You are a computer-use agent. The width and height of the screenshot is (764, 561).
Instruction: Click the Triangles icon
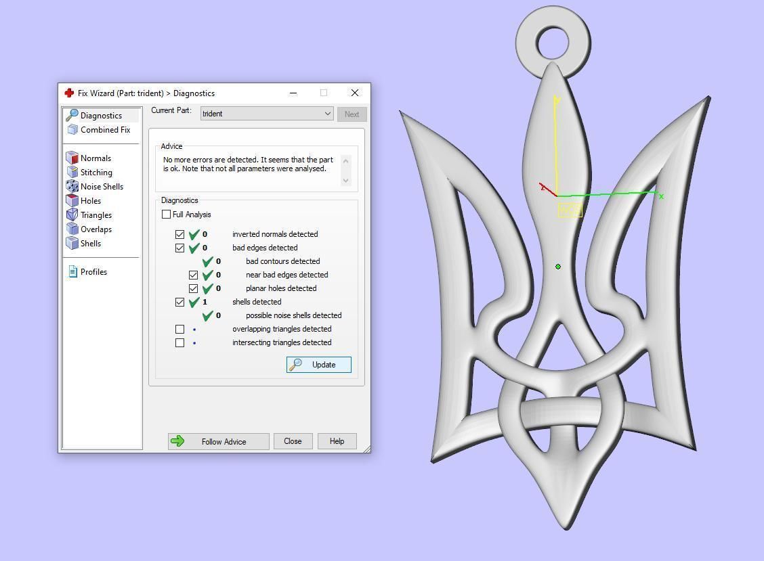(72, 215)
